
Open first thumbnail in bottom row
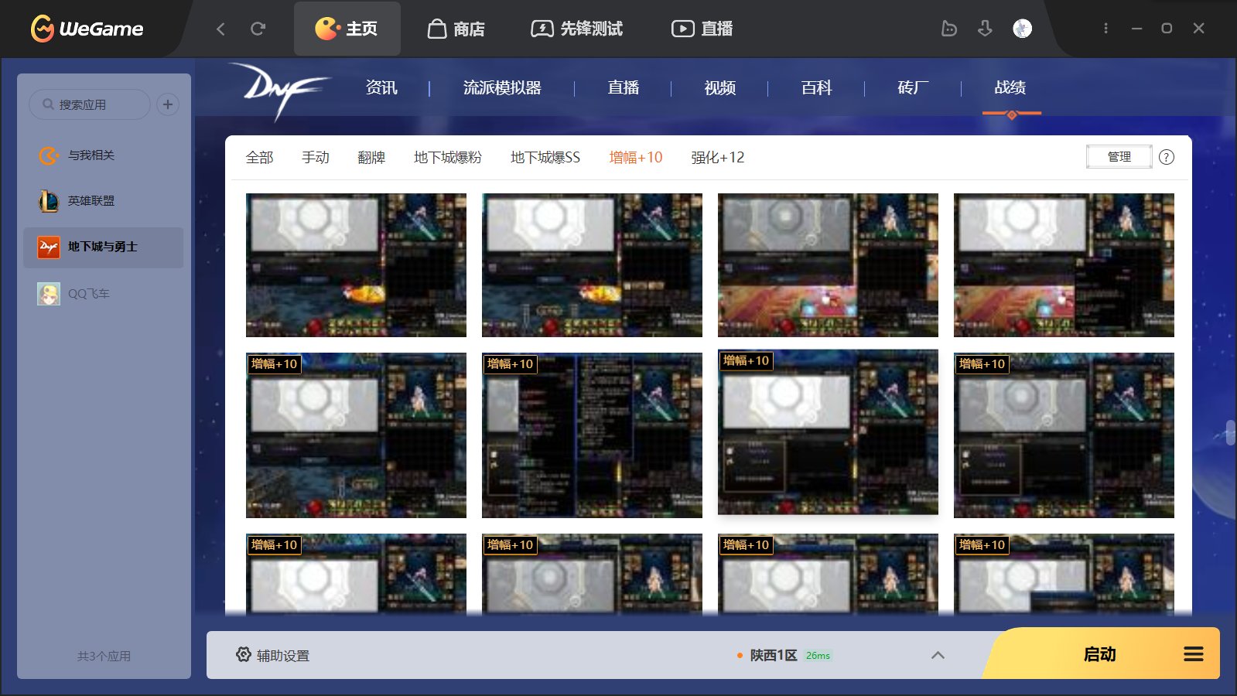click(x=356, y=574)
